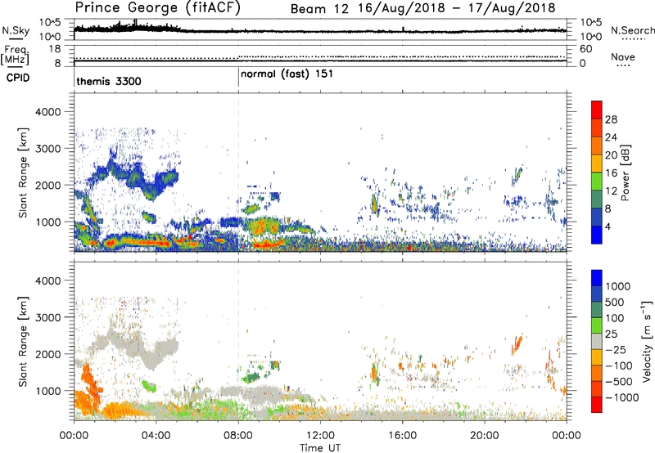Image resolution: width=655 pixels, height=453 pixels.
Task: Click the dashed 08:00 marker line in power panel
Action: point(238,173)
